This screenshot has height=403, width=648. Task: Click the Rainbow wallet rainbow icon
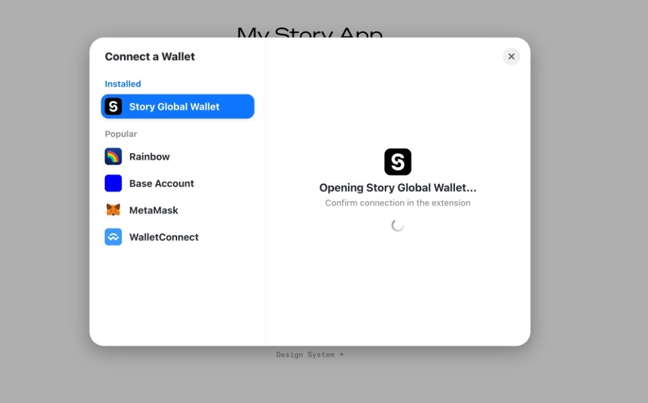point(113,156)
